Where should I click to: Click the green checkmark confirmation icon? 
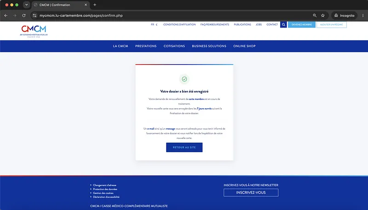[184, 79]
